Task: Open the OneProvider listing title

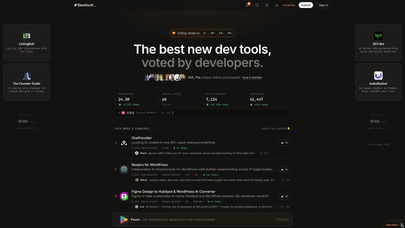Action: 141,138
